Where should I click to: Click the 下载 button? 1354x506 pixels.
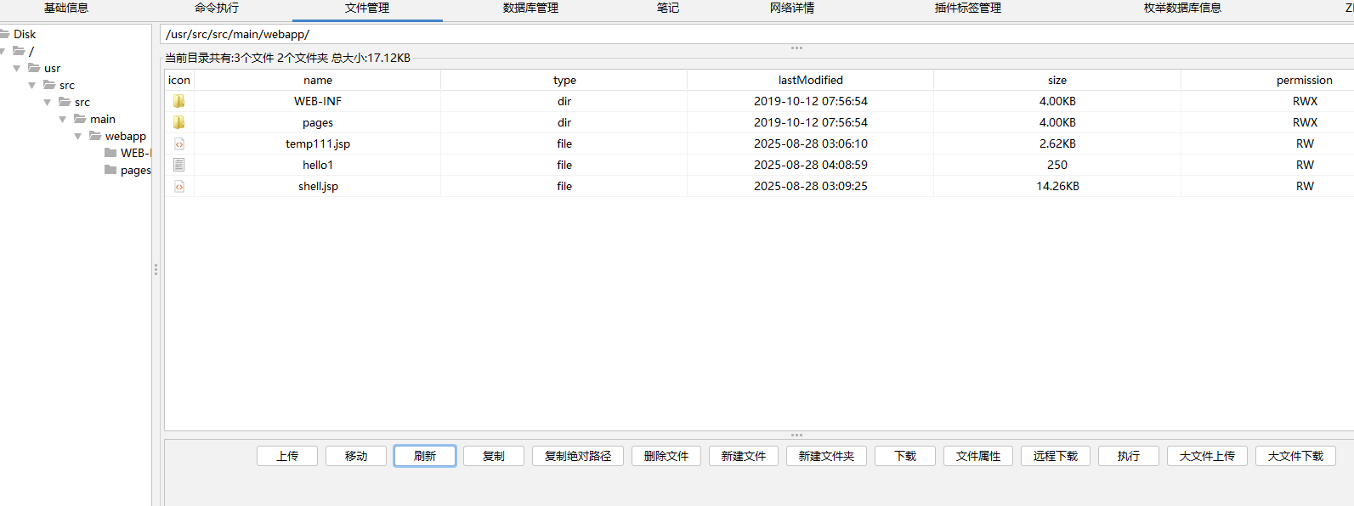(x=905, y=456)
